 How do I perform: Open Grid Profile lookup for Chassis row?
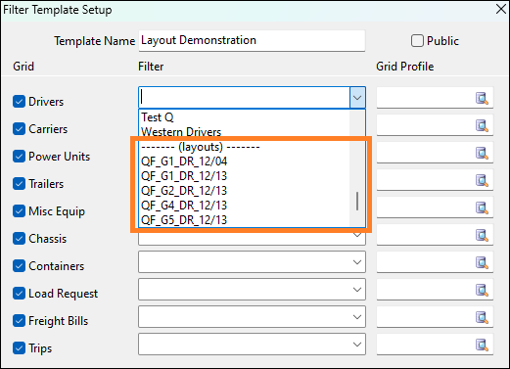tap(482, 235)
